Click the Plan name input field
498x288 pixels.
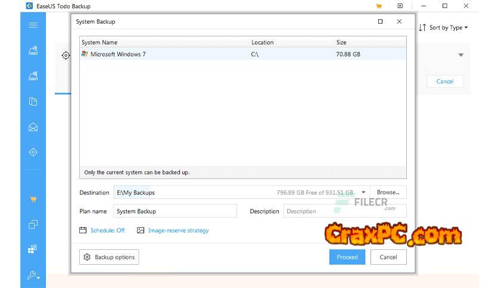[175, 211]
